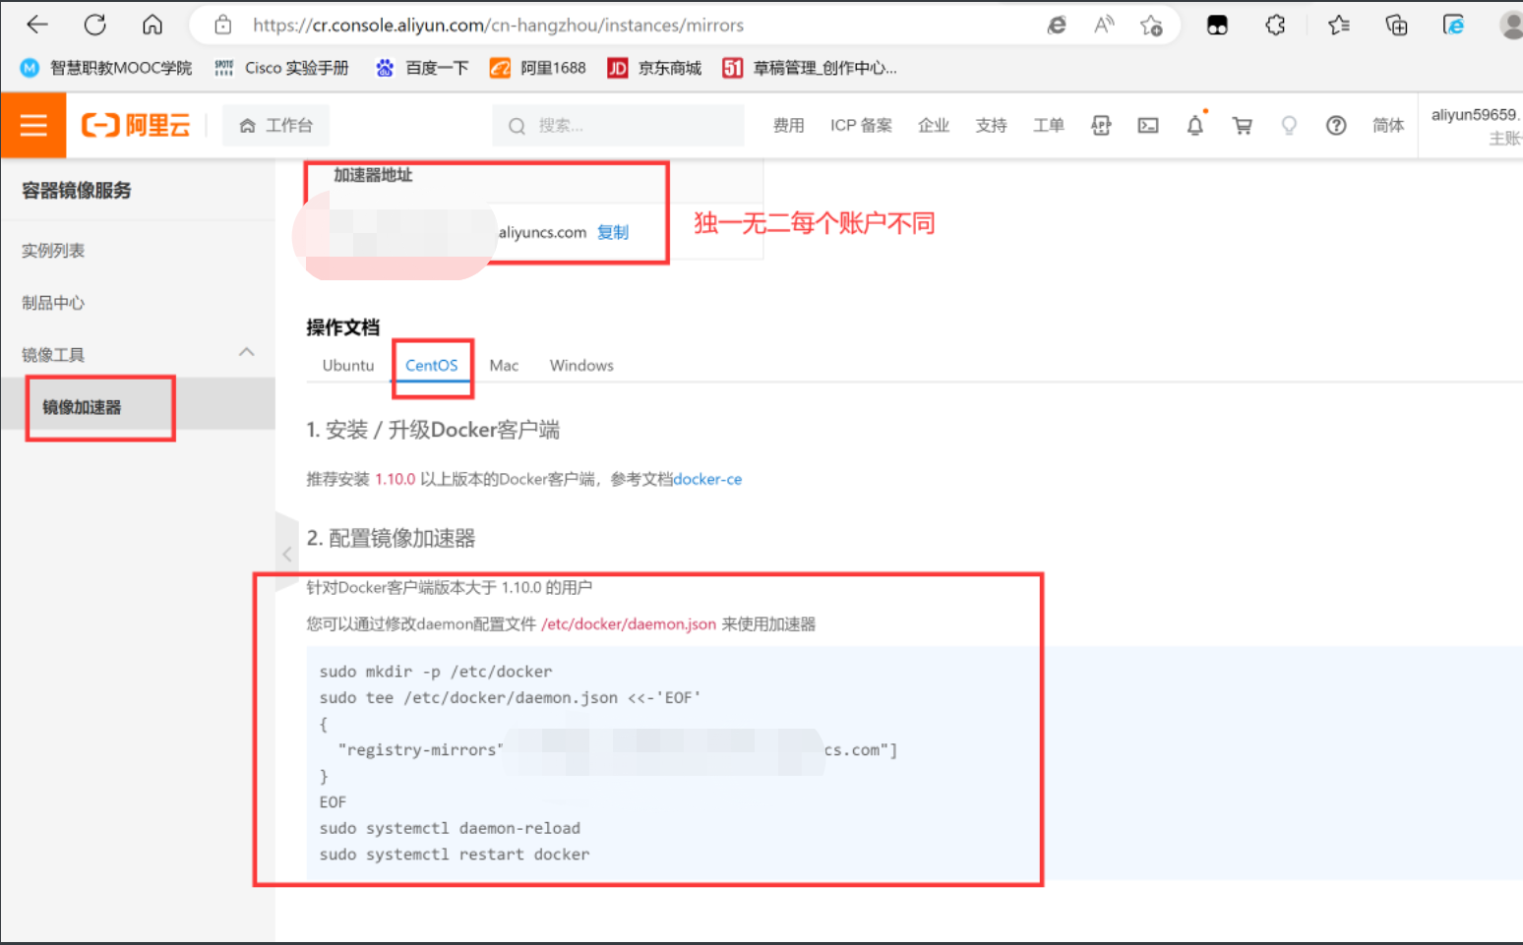
Task: Open 京东商城 bookmark
Action: (x=654, y=68)
